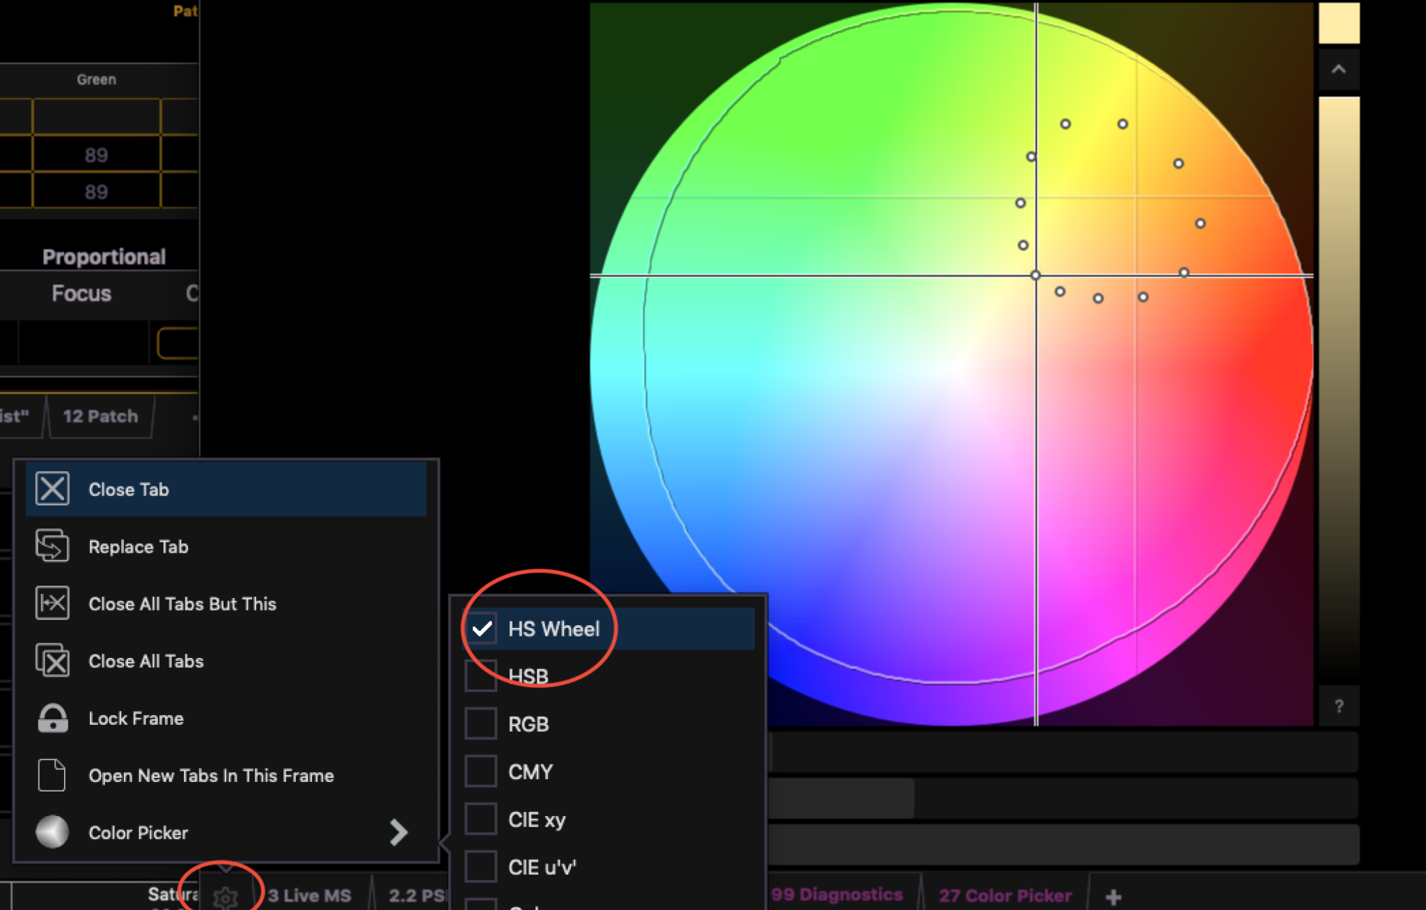Click the center of the HS color wheel
The height and width of the screenshot is (910, 1426).
[x=1036, y=275]
